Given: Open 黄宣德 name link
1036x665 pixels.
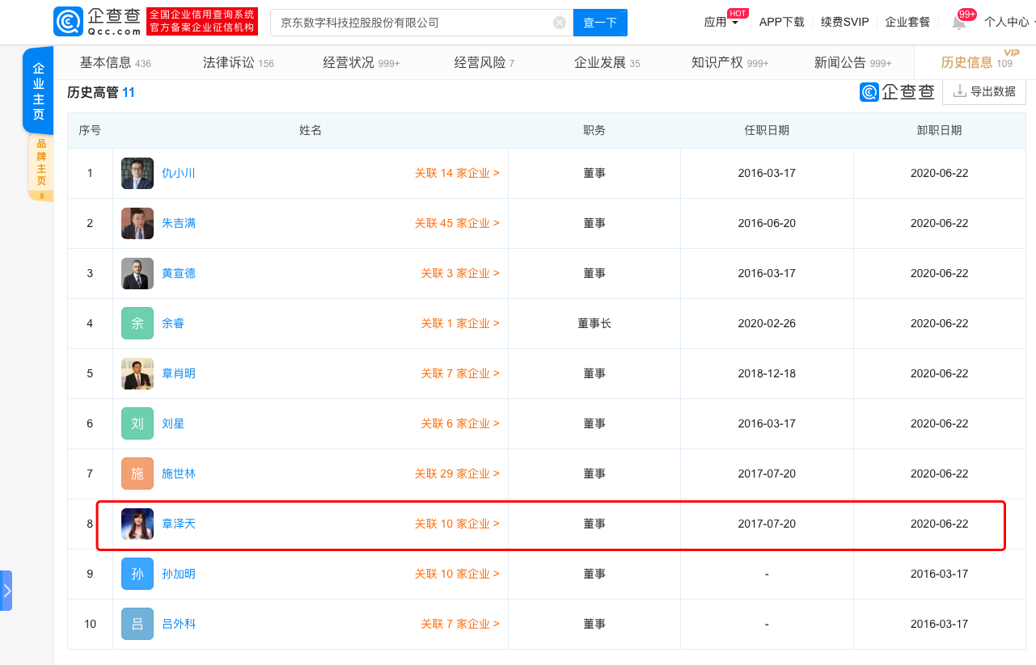Looking at the screenshot, I should (179, 273).
